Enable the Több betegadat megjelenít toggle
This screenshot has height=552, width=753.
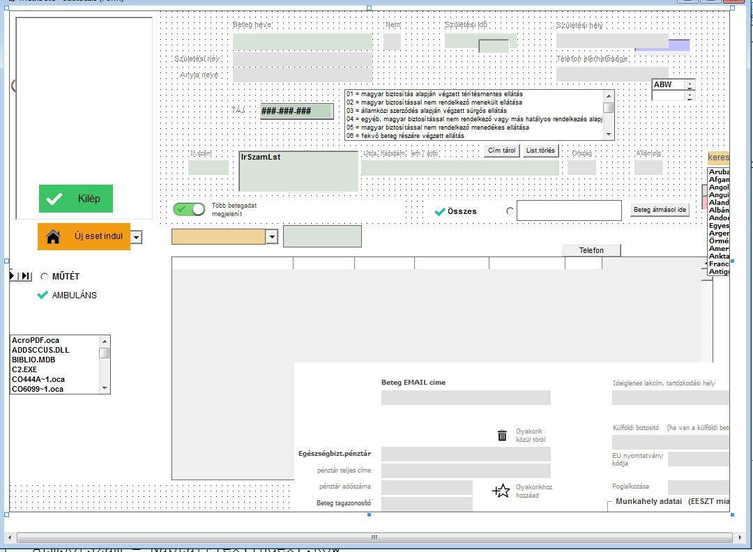click(189, 208)
